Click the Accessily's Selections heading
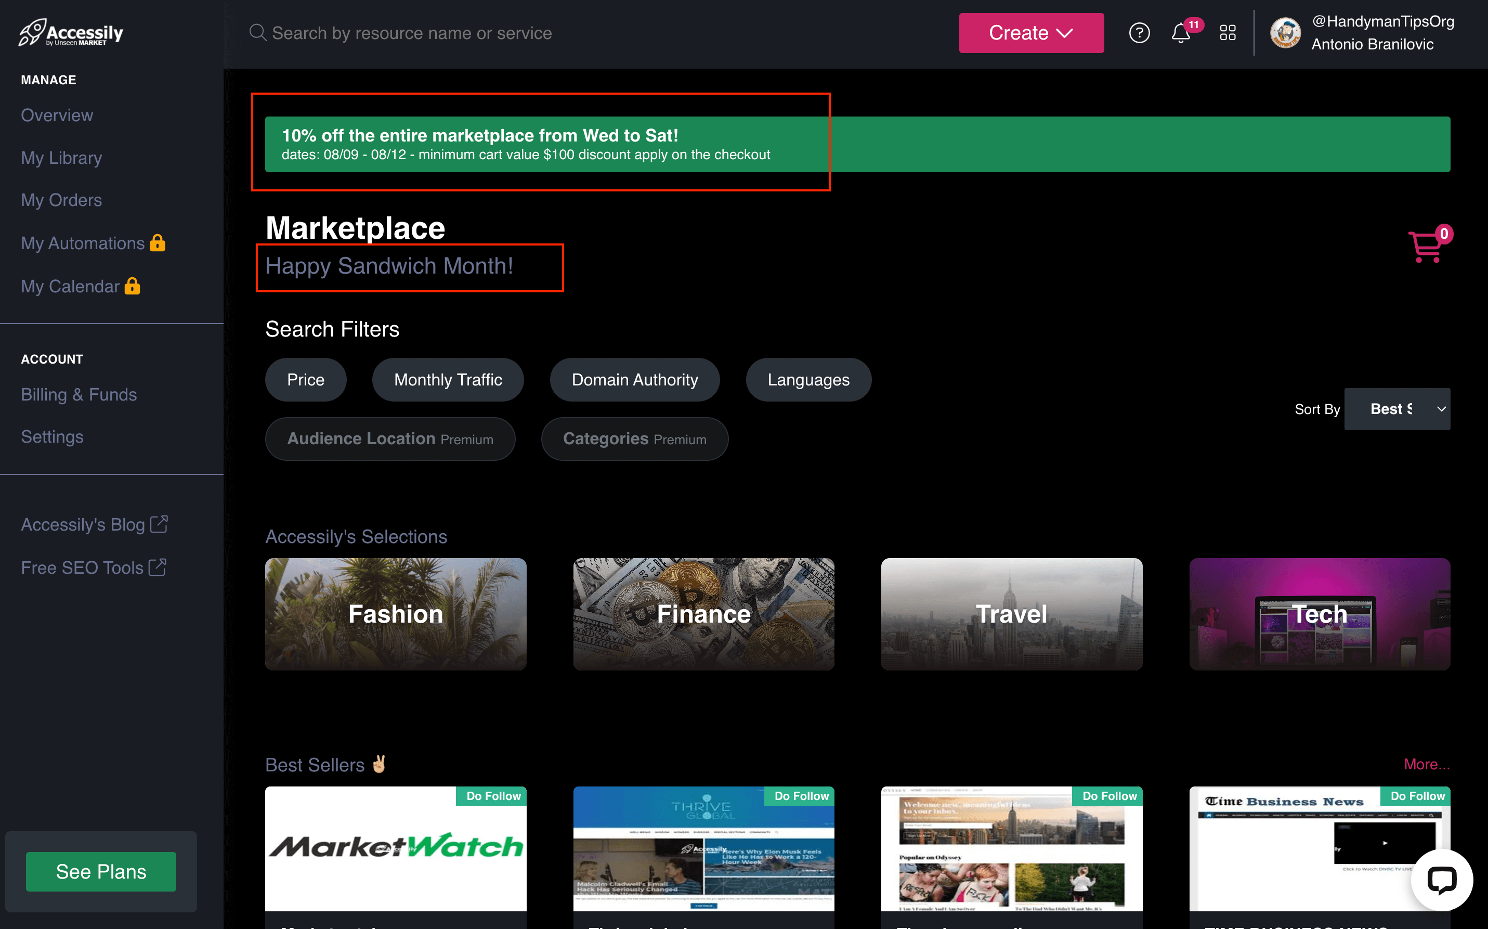Image resolution: width=1488 pixels, height=929 pixels. pyautogui.click(x=356, y=536)
